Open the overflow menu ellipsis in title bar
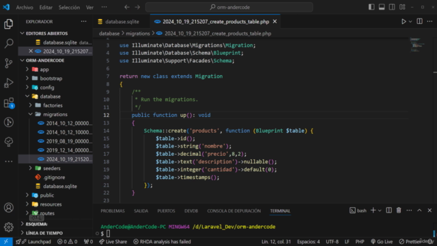Viewport: 437px width, 246px height. point(104,8)
